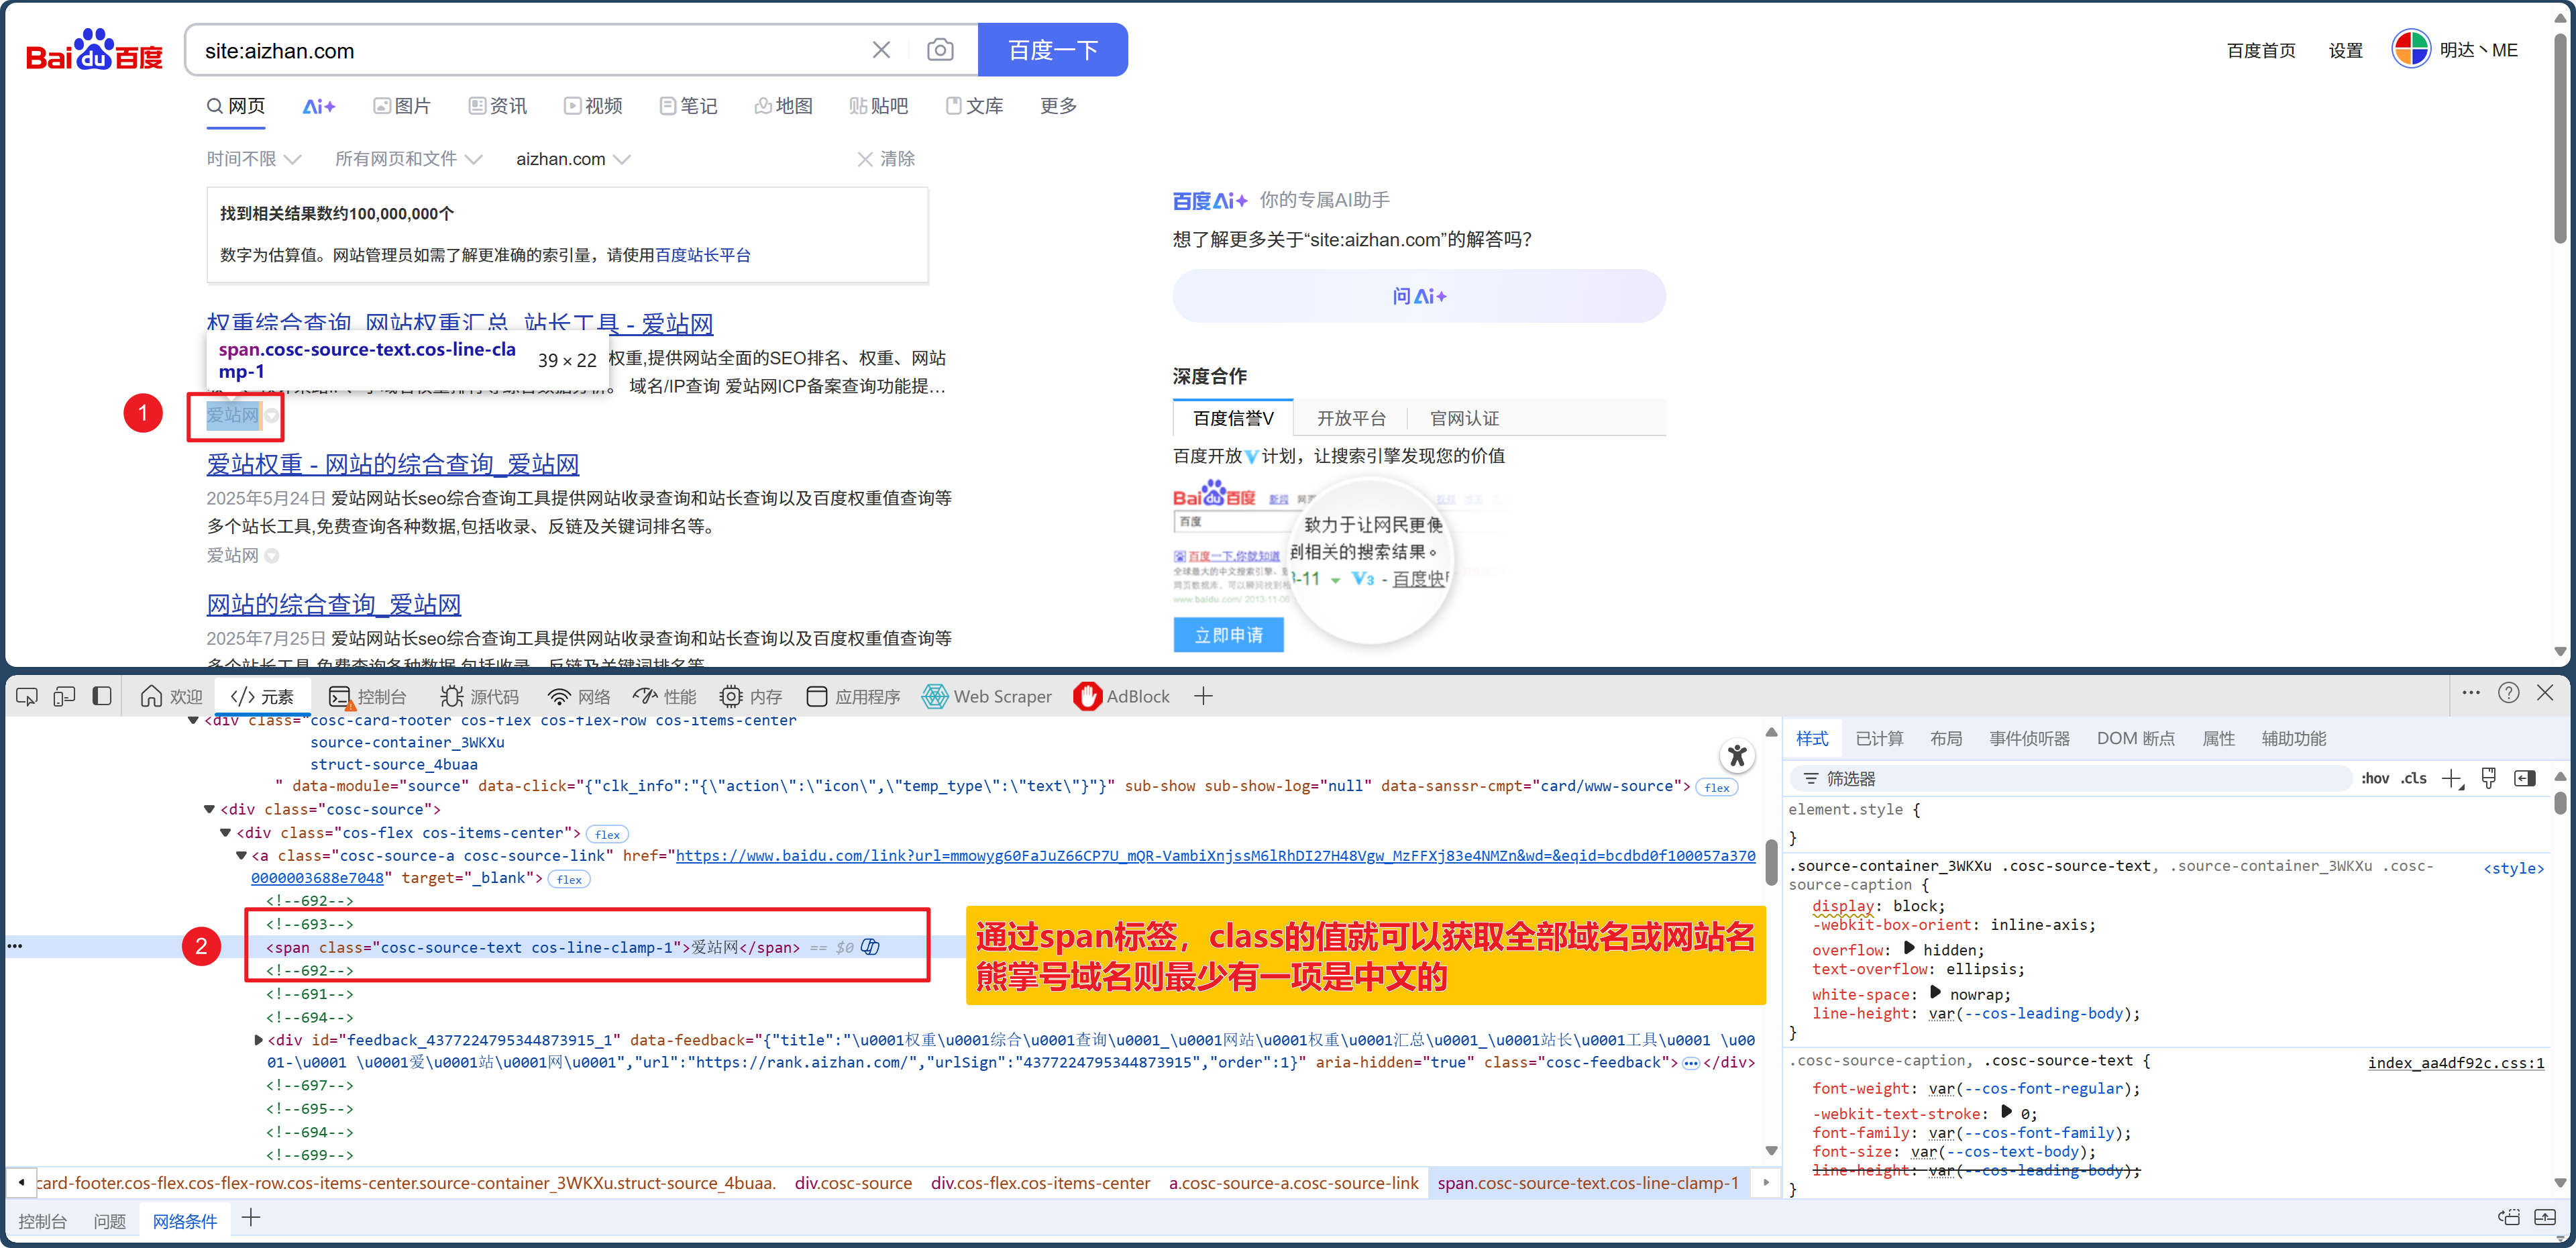2576x1248 pixels.
Task: Click the 百度一下 search button
Action: 1052,50
